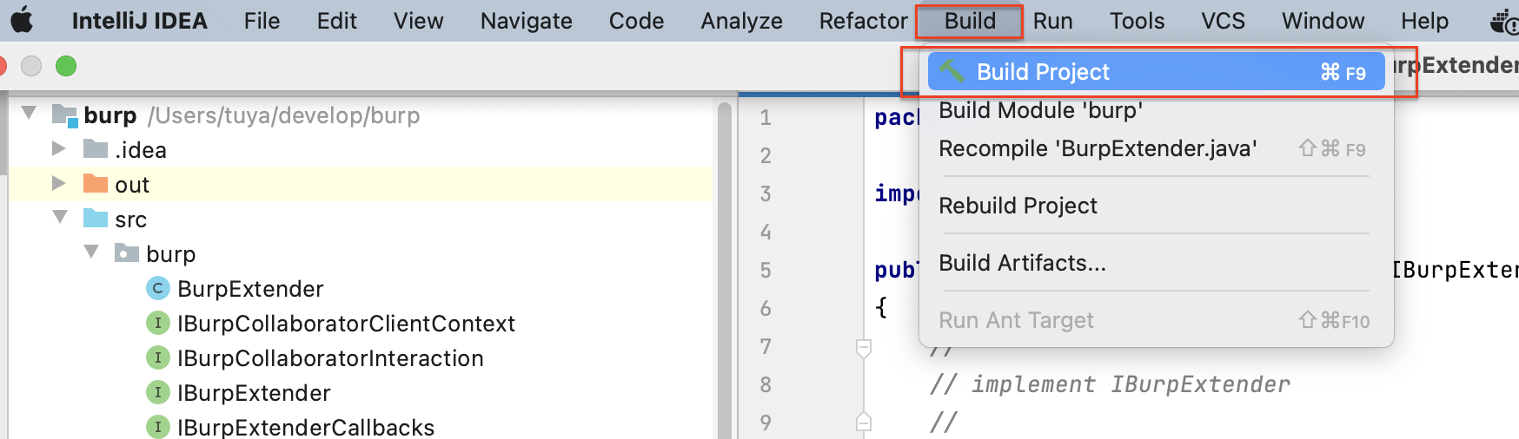The height and width of the screenshot is (439, 1519).
Task: Expand the .idea folder arrow
Action: (x=59, y=148)
